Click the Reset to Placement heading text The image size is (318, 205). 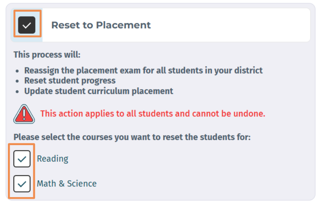coord(101,25)
